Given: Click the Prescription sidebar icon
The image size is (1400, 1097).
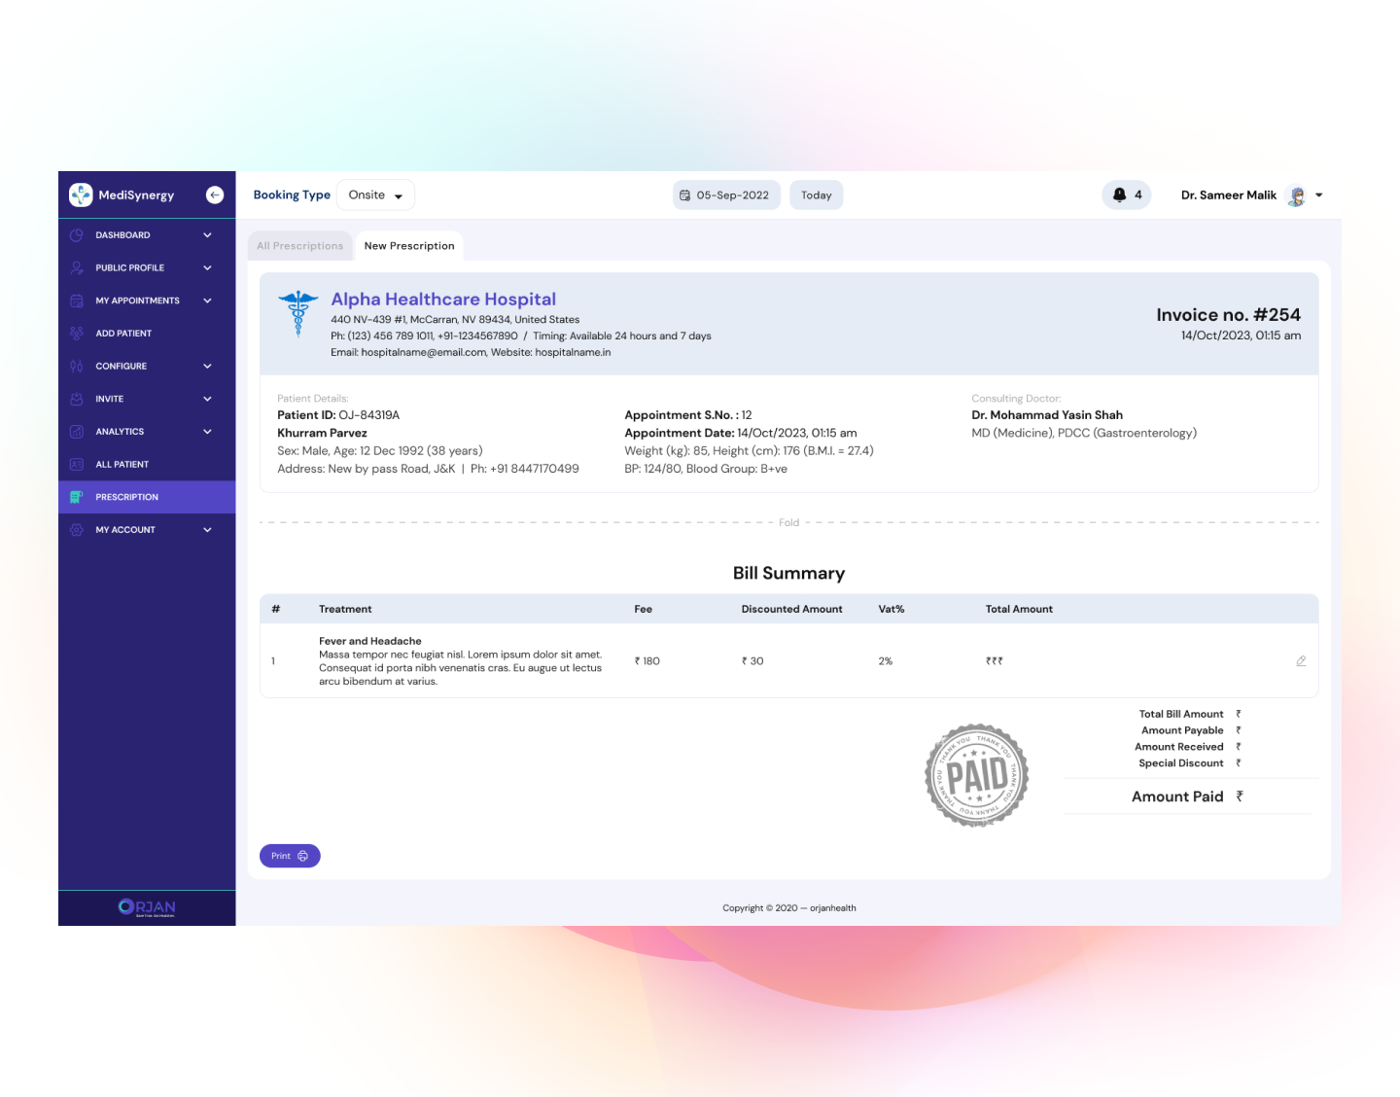Looking at the screenshot, I should [x=77, y=497].
